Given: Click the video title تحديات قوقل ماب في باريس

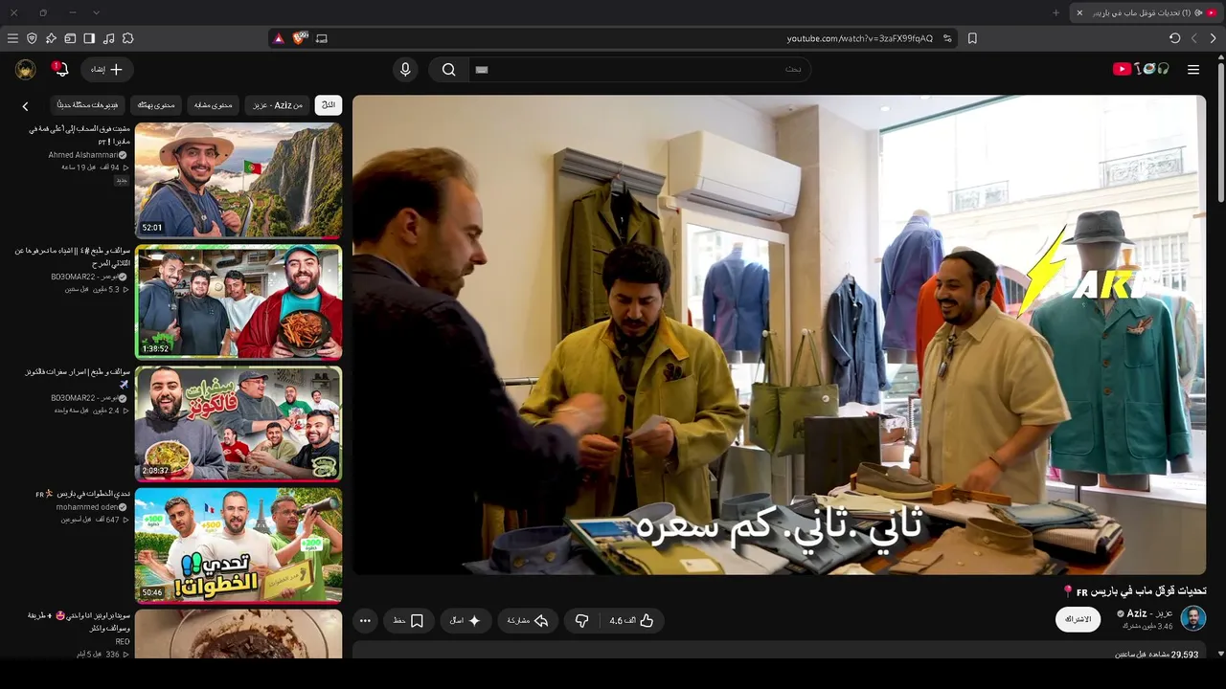Looking at the screenshot, I should tap(1134, 591).
